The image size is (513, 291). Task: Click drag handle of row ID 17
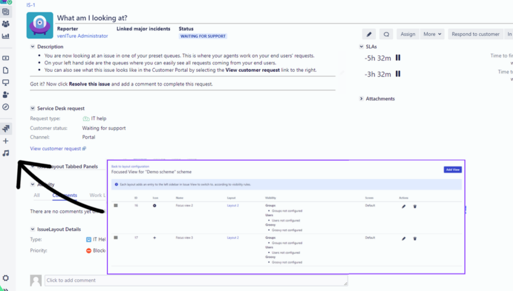point(116,238)
